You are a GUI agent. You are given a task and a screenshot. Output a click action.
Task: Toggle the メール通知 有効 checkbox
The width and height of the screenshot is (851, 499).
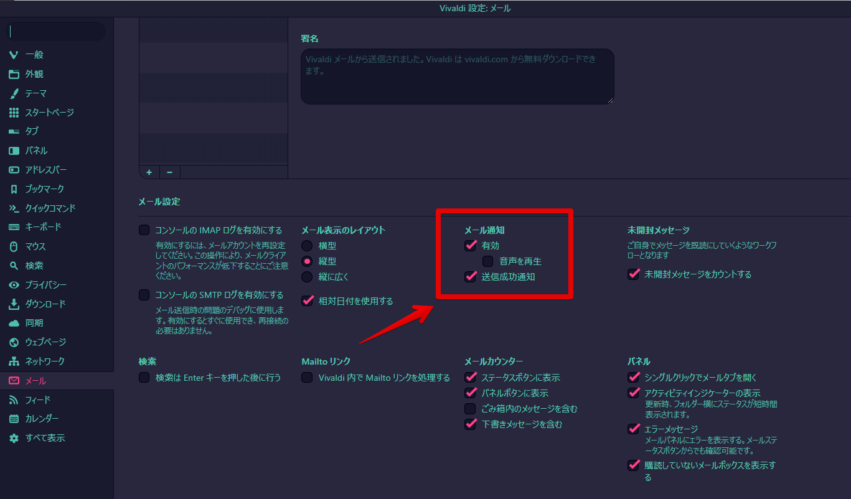point(471,246)
